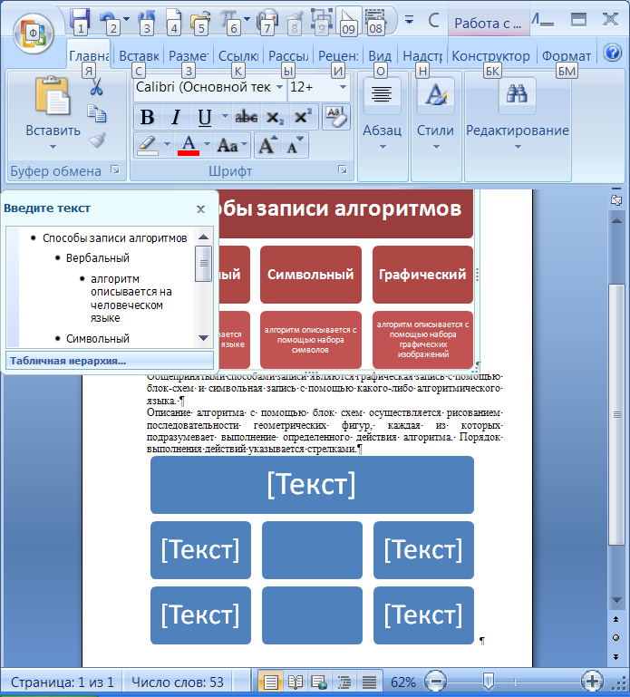Apply red font color A button

click(189, 145)
